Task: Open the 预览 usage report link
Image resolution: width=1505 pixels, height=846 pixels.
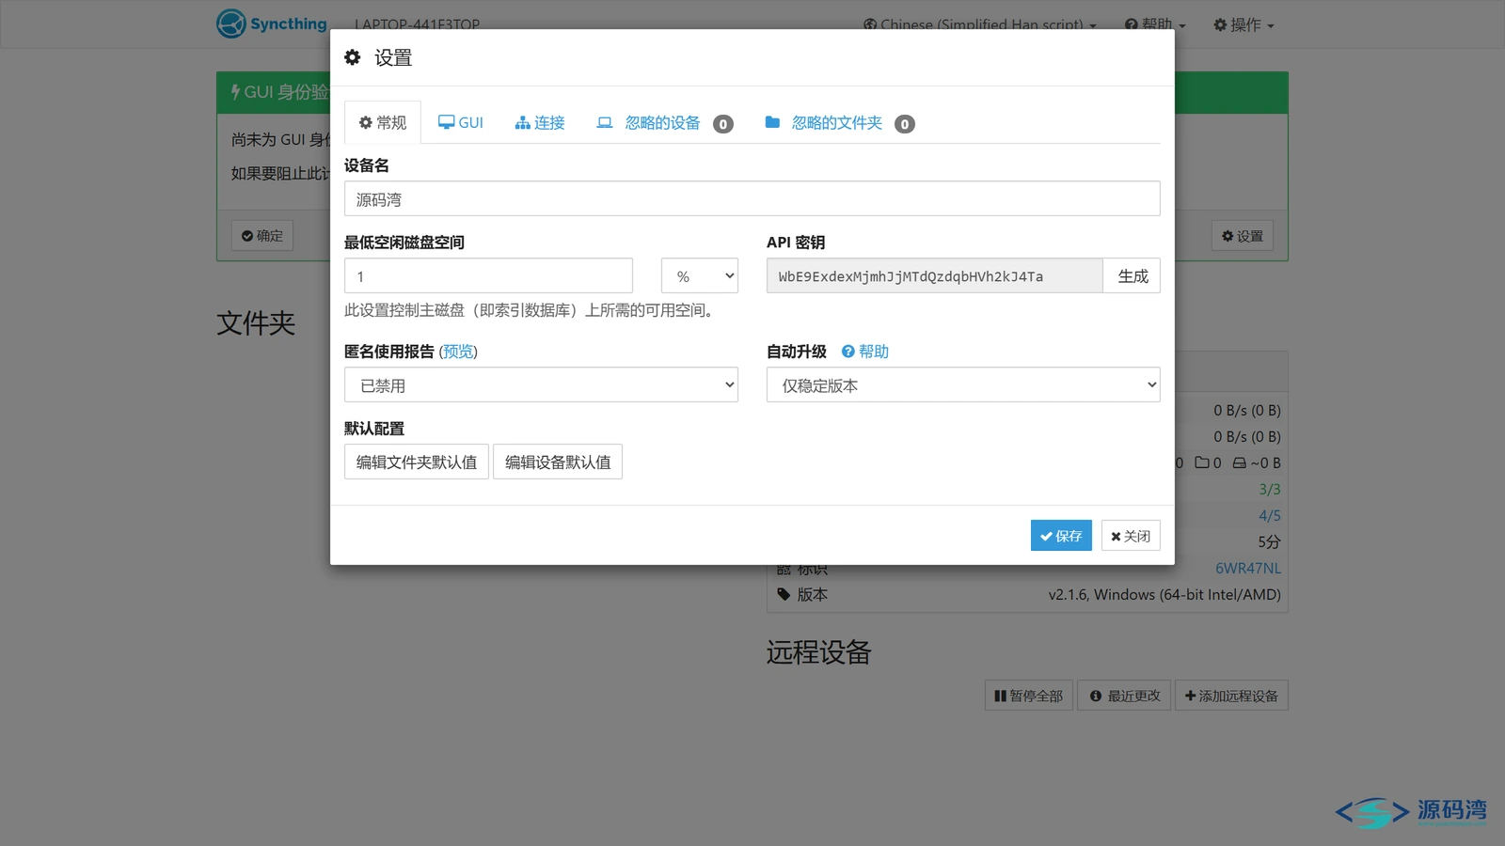Action: [458, 352]
